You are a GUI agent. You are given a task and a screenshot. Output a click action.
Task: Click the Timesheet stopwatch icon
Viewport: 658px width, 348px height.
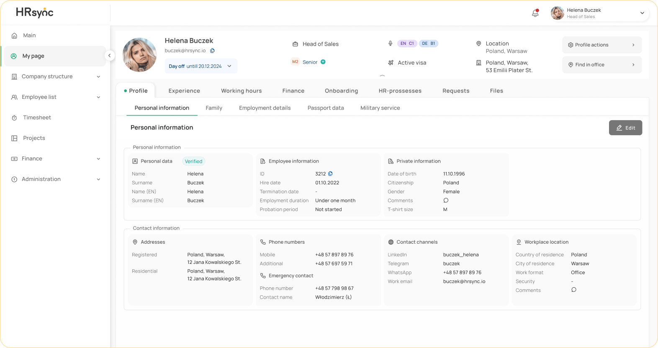[14, 118]
